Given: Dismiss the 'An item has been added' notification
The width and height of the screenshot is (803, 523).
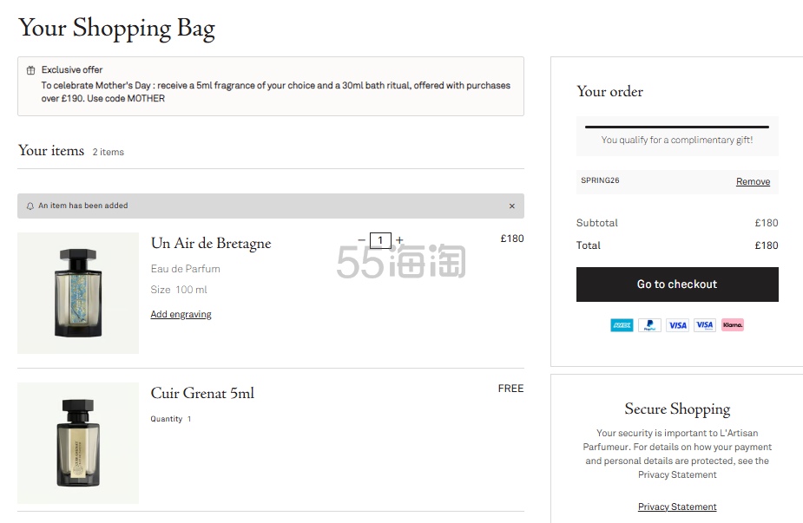Looking at the screenshot, I should 511,206.
